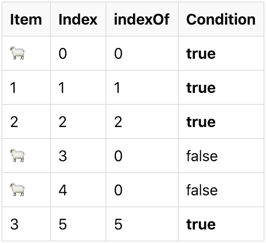Image resolution: width=266 pixels, height=243 pixels.
Task: Click the sheep emoji in the Index 4 row
Action: [17, 190]
